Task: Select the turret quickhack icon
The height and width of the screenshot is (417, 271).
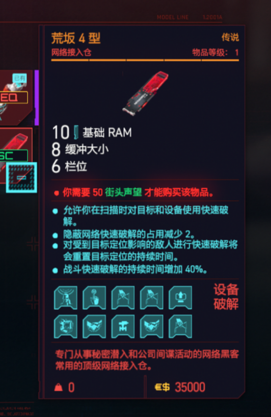Action: click(x=123, y=326)
